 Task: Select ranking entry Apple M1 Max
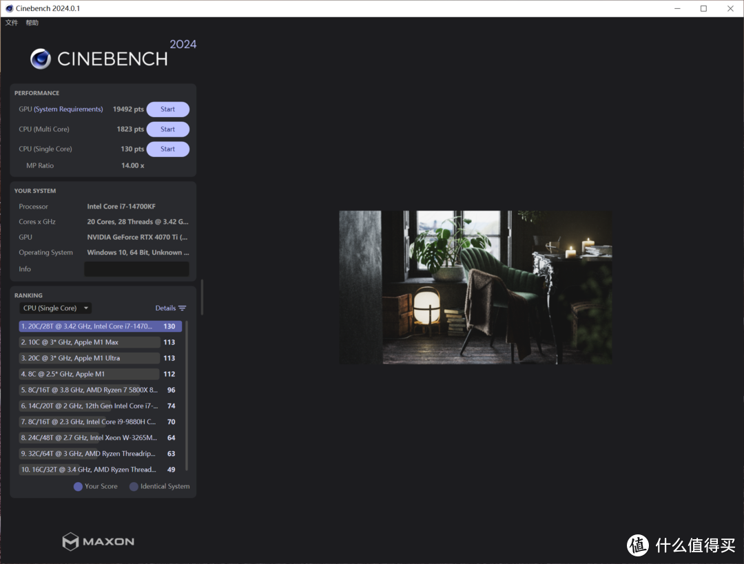100,342
